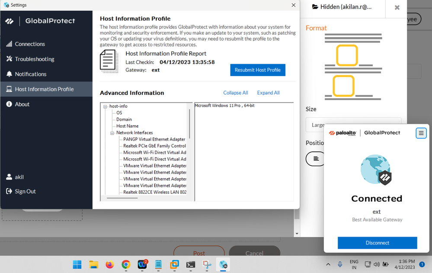Click GlobalProtect globe icon in taskbar
This screenshot has width=432, height=273.
click(223, 265)
